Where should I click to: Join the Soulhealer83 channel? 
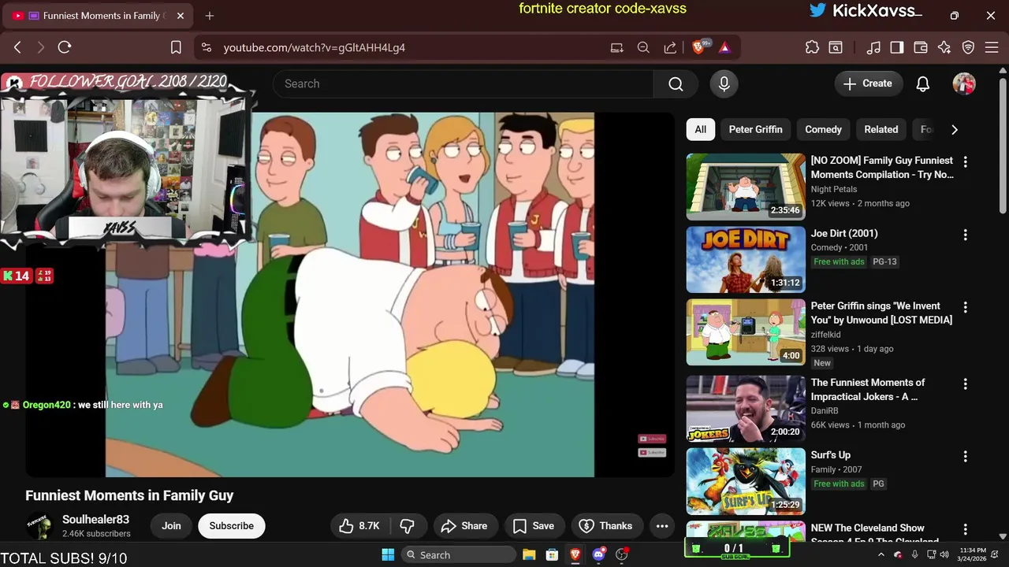click(x=171, y=526)
